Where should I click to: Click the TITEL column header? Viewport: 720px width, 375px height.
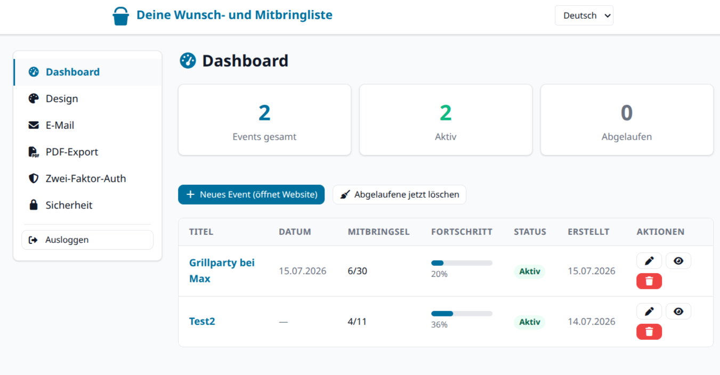coord(201,232)
